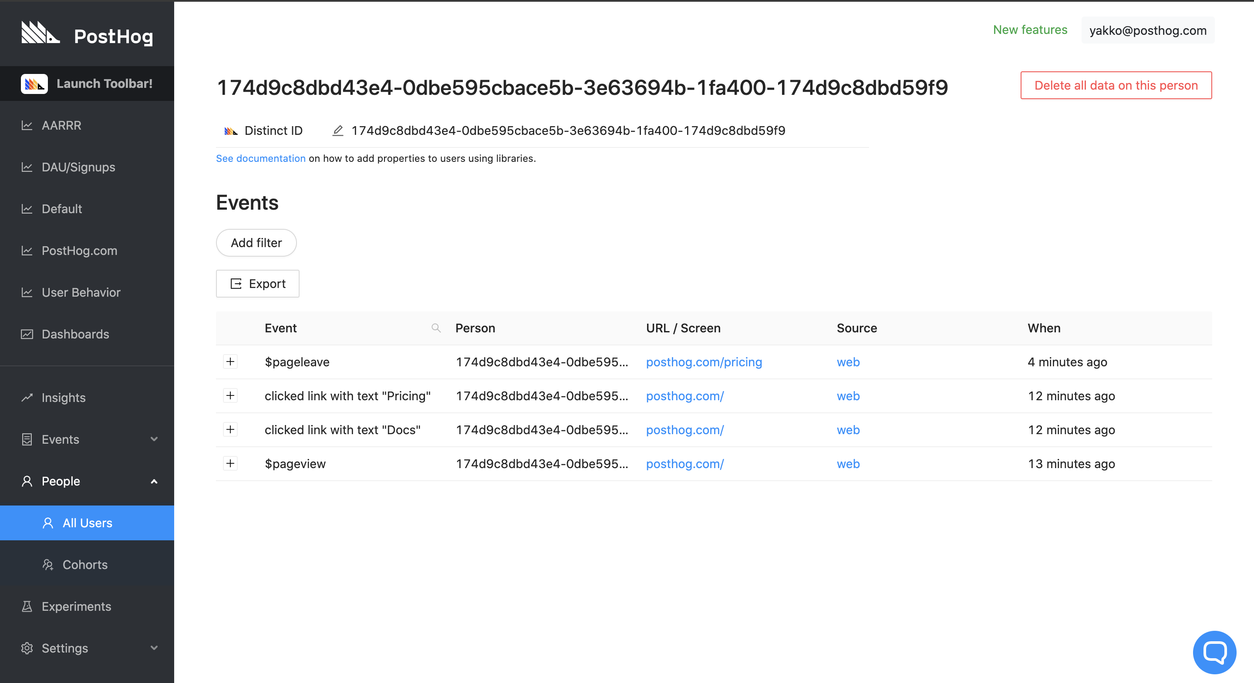The height and width of the screenshot is (683, 1254).
Task: Expand the Settings sidebar menu chevron
Action: click(154, 647)
